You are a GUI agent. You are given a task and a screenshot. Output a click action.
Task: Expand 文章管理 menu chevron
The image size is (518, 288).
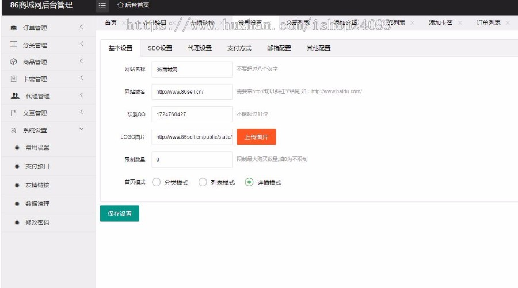click(x=82, y=112)
